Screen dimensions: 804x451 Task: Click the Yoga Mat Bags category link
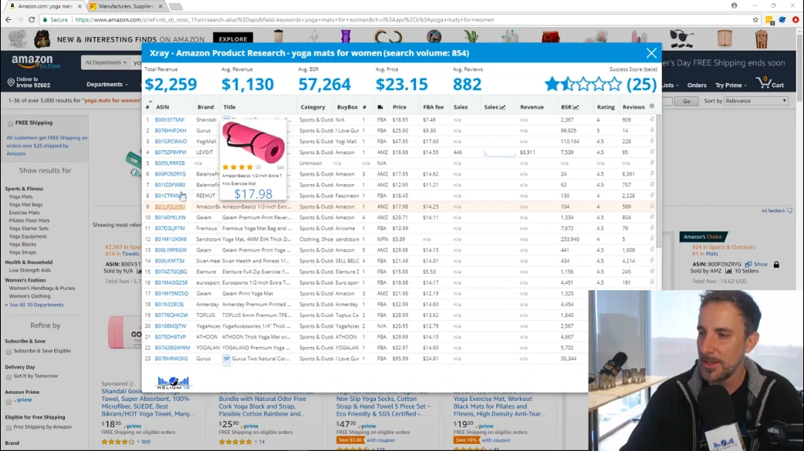tap(26, 204)
